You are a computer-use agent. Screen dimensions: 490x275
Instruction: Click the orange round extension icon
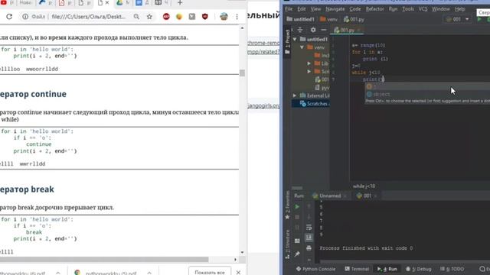tap(179, 17)
